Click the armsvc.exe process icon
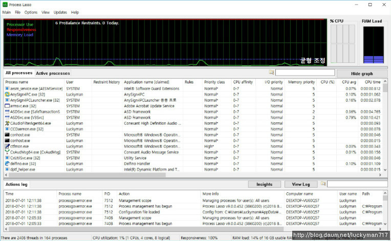Screen dimensions: 391x241 7,106
